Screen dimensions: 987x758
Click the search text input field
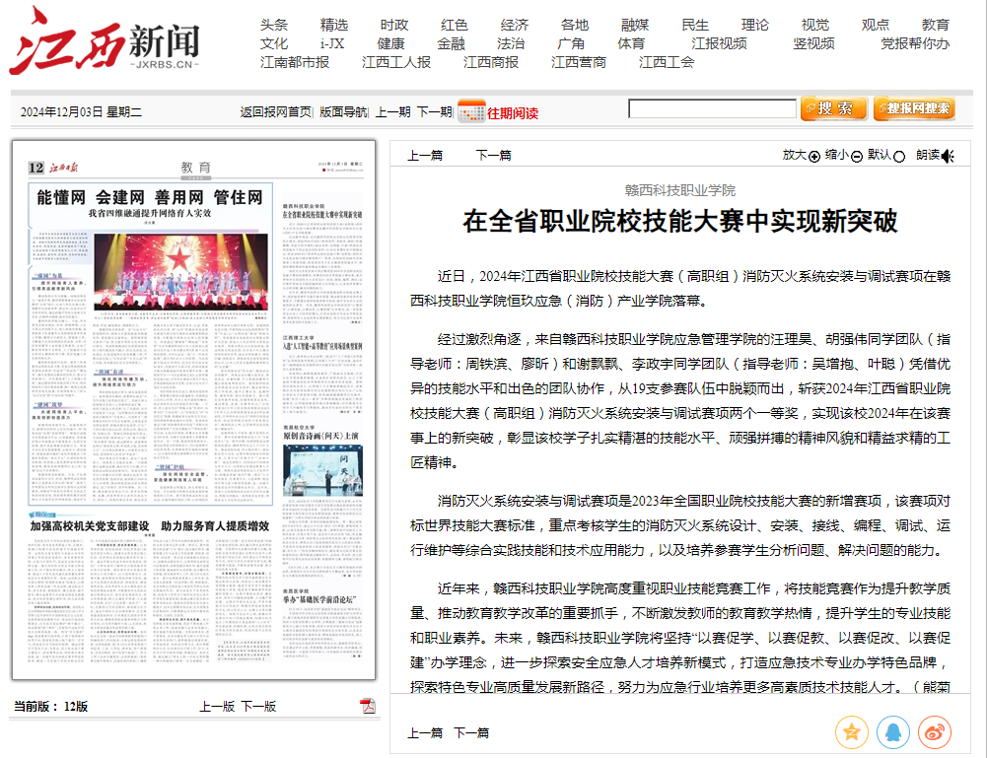tap(712, 108)
